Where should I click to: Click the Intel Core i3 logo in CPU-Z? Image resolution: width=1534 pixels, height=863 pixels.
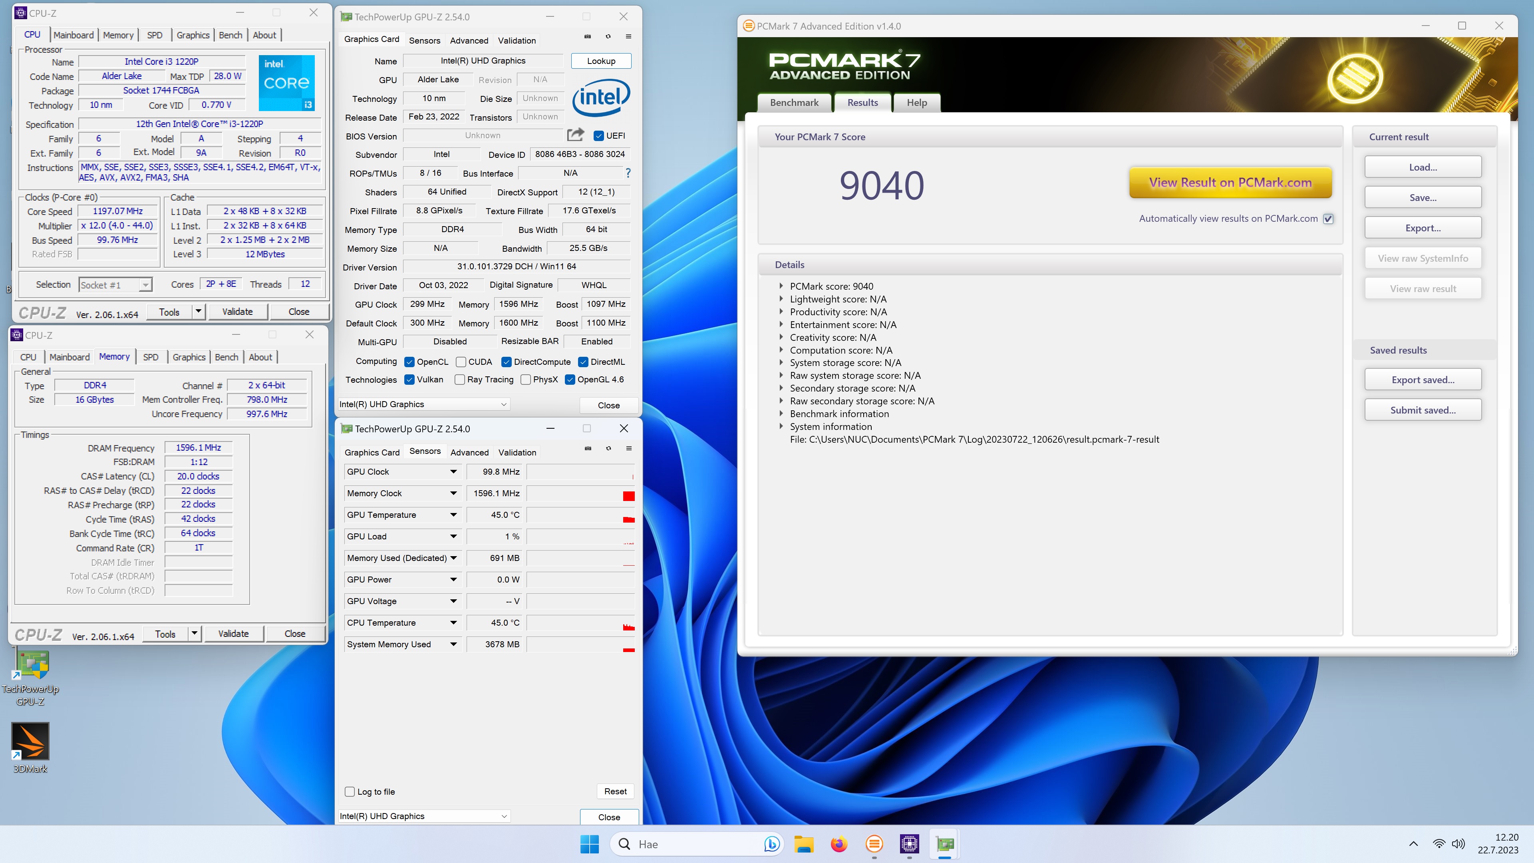pyautogui.click(x=286, y=83)
